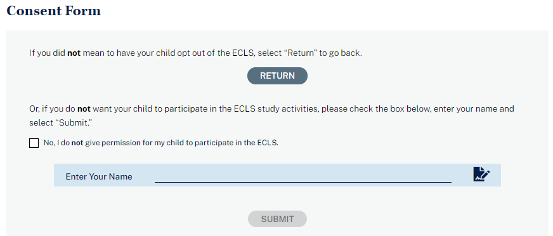Click the grayed-out SUBMIT button

click(x=277, y=219)
